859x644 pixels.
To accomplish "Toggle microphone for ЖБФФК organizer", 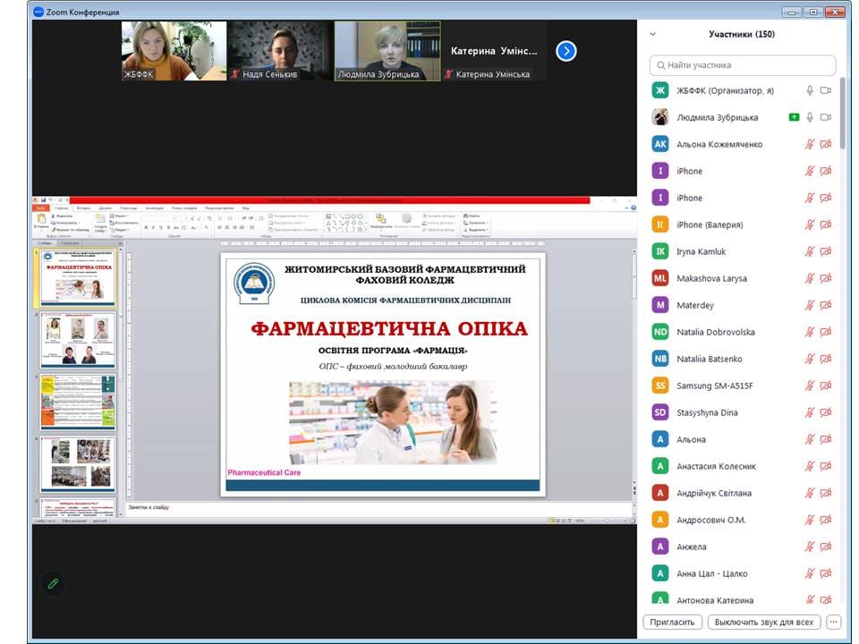I will [810, 90].
